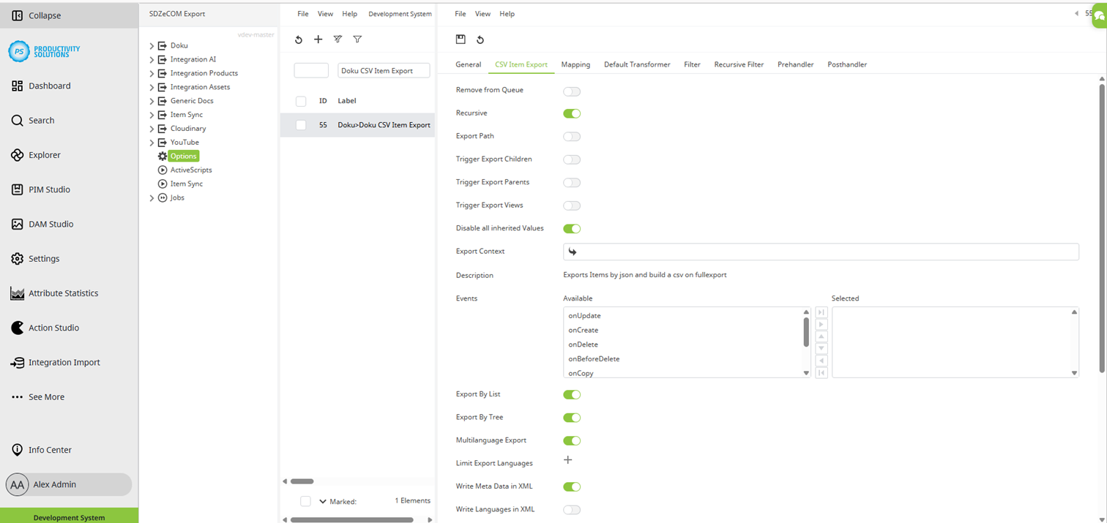Screen dimensions: 1107x523
Task: Open the Recursive Filter tab
Action: coord(739,64)
